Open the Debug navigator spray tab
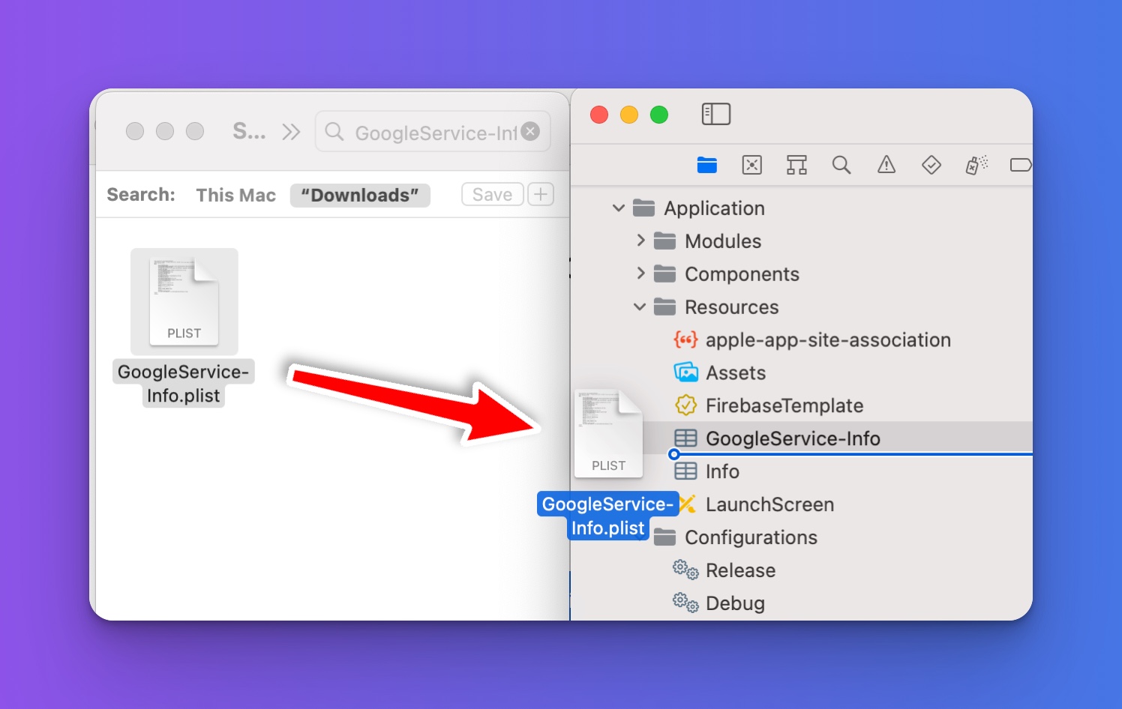Viewport: 1122px width, 709px height. point(976,165)
